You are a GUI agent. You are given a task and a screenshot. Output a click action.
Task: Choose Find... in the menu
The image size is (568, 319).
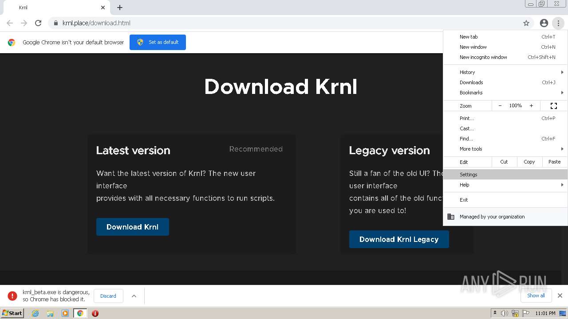coord(505,139)
